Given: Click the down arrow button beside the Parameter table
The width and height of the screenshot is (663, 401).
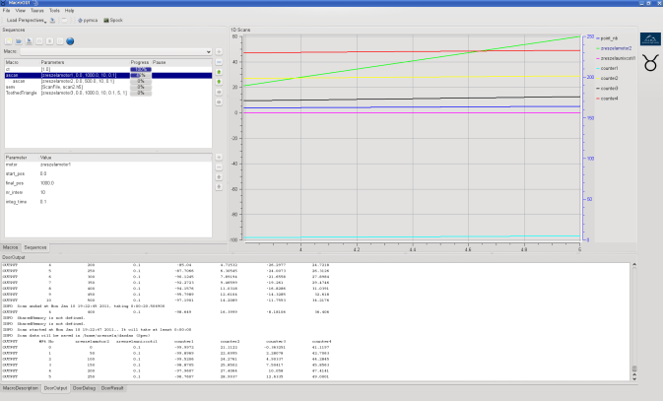Looking at the screenshot, I should coord(219,186).
